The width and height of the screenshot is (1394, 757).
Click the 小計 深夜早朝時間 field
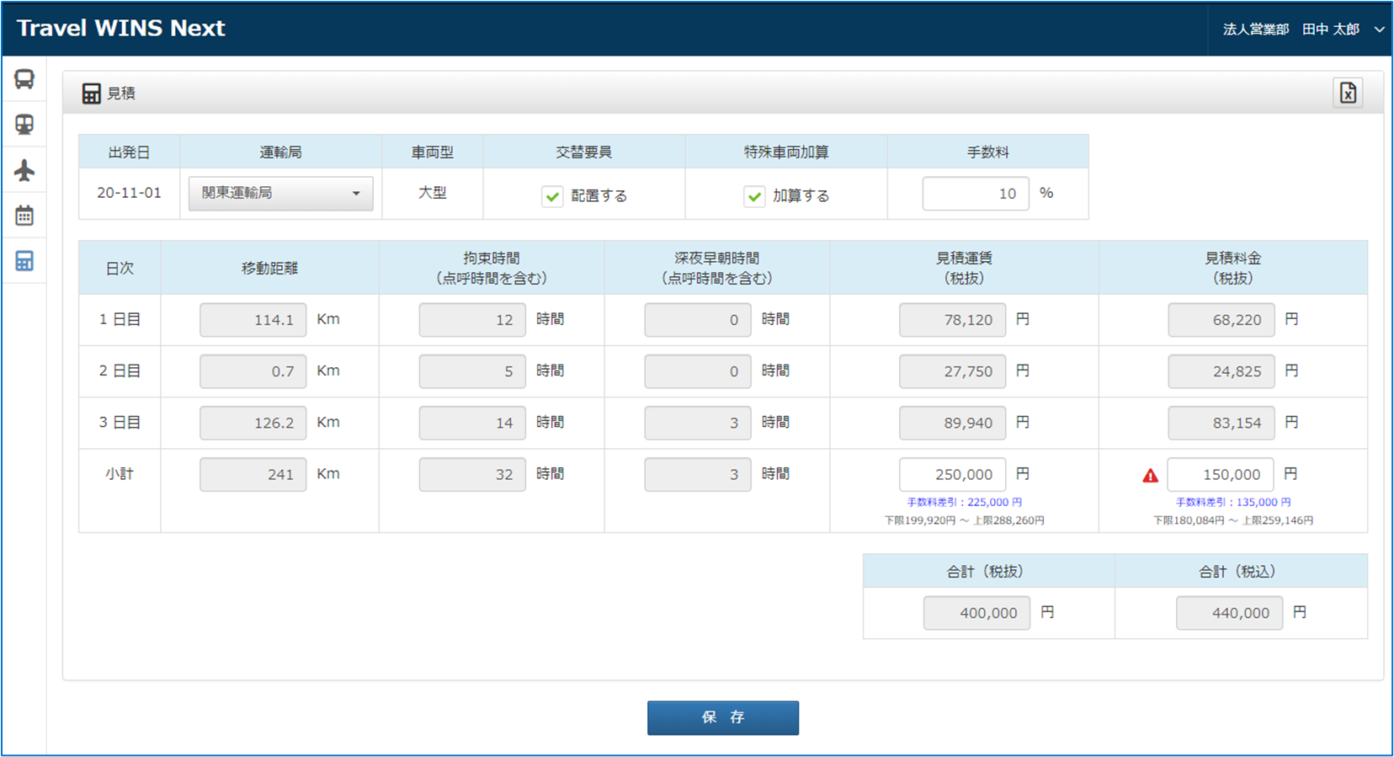(x=698, y=475)
